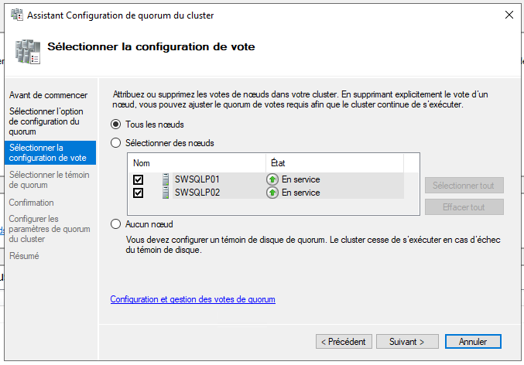Click green up-arrow status icon for SWSQLP01

(272, 179)
